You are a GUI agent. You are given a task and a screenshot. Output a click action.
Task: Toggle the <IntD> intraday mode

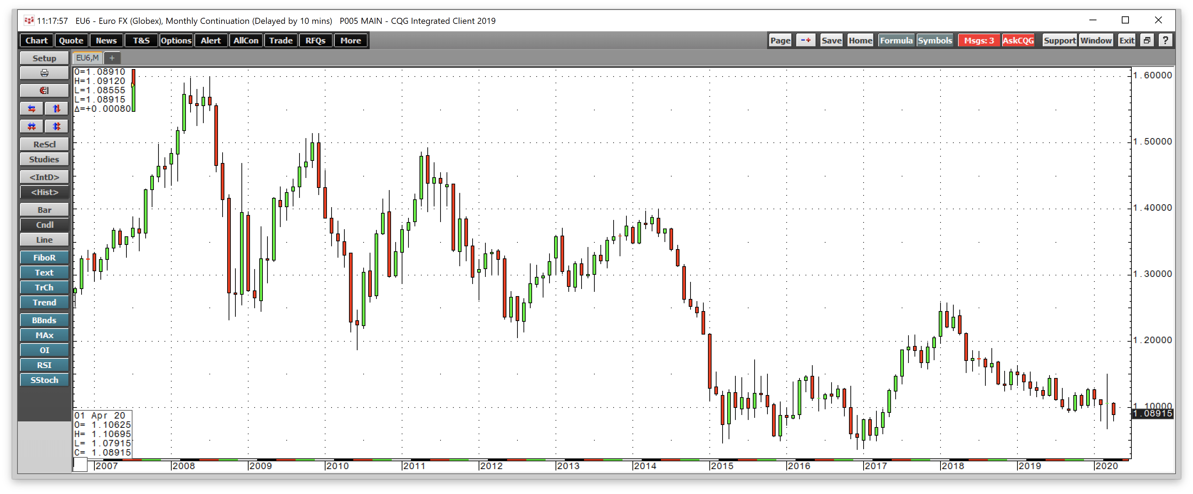[44, 177]
